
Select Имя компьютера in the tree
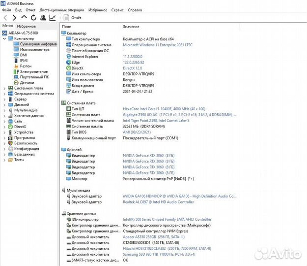tap(33, 49)
